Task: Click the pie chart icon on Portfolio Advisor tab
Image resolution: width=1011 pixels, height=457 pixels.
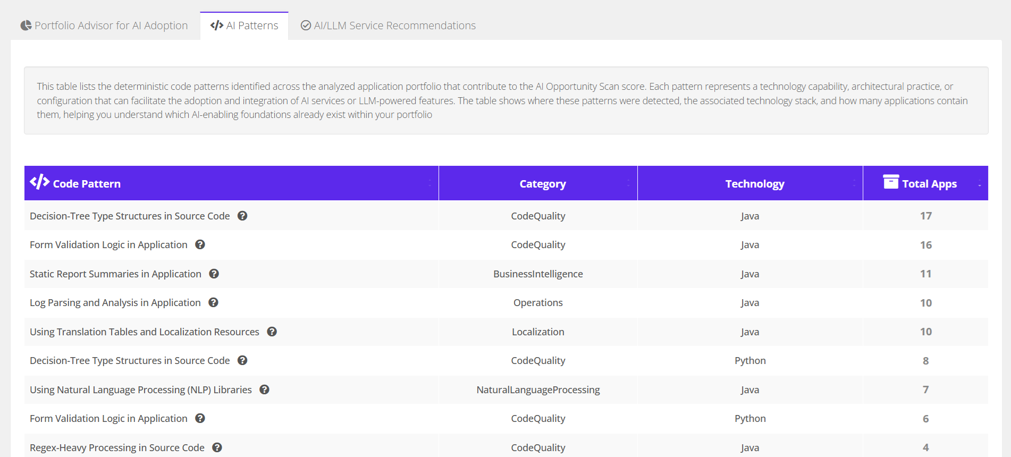Action: click(26, 26)
